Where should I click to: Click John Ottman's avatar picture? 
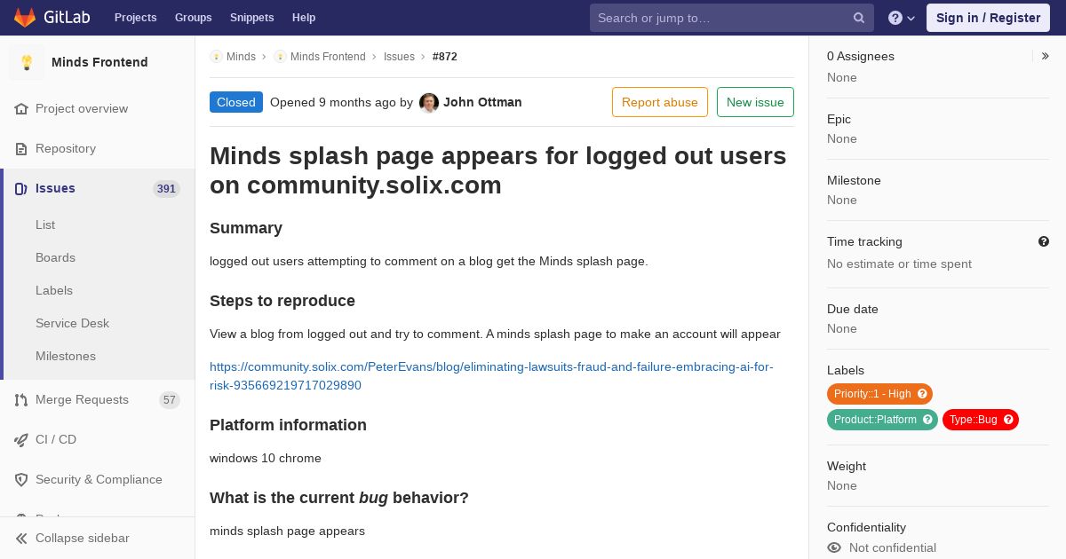[x=429, y=103]
